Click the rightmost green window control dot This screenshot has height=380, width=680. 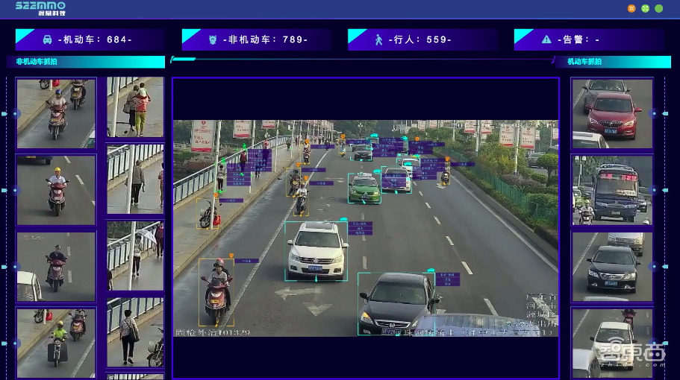point(659,9)
